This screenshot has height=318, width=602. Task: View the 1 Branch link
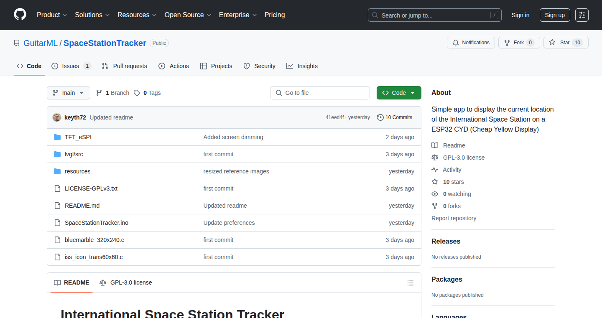pyautogui.click(x=112, y=93)
